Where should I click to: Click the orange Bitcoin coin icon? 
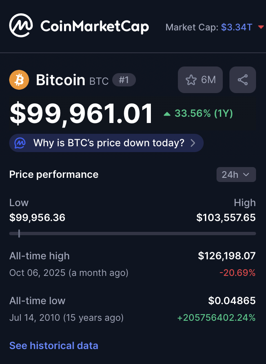point(19,80)
